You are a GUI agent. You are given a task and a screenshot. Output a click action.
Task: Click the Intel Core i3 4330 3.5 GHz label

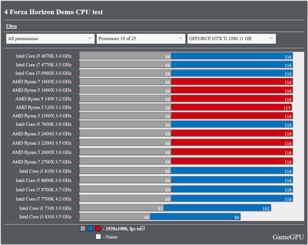[45, 217]
